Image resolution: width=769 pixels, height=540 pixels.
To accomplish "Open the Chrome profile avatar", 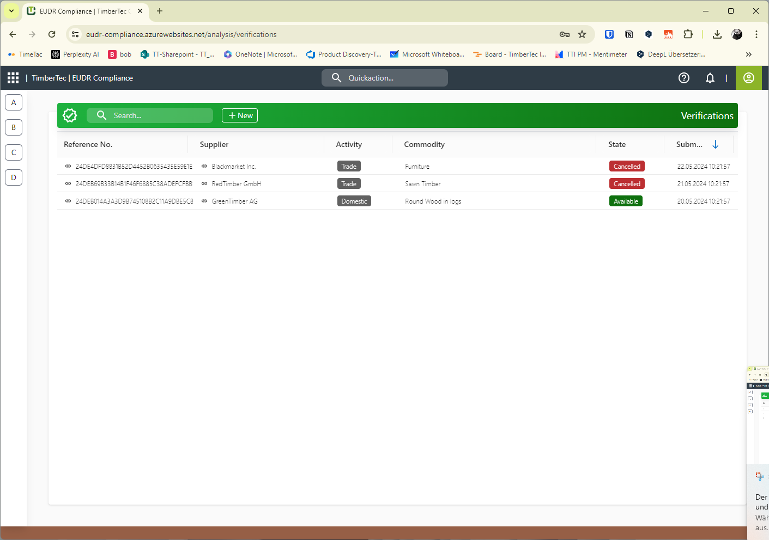I will click(737, 34).
